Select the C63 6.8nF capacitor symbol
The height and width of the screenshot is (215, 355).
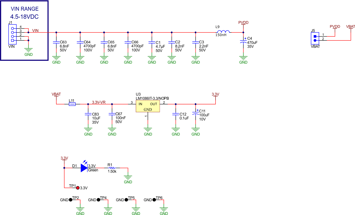[x=56, y=42]
